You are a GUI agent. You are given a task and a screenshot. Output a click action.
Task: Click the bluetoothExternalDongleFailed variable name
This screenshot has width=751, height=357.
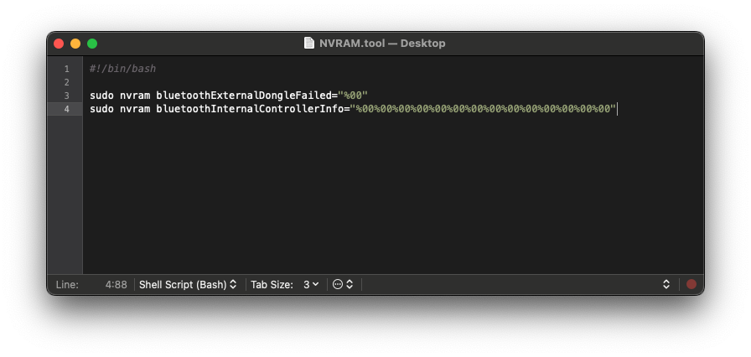point(243,96)
